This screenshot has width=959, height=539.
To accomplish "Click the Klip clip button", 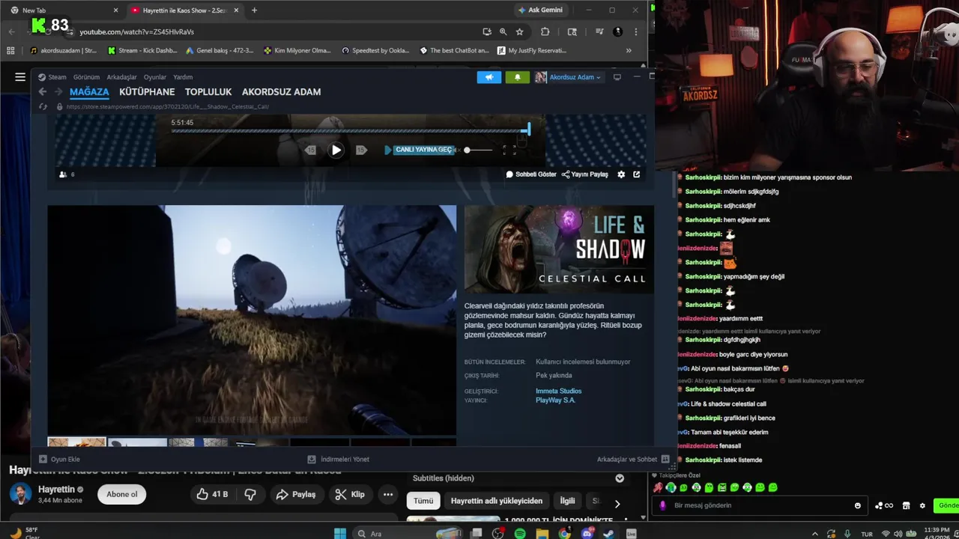I will pyautogui.click(x=350, y=494).
